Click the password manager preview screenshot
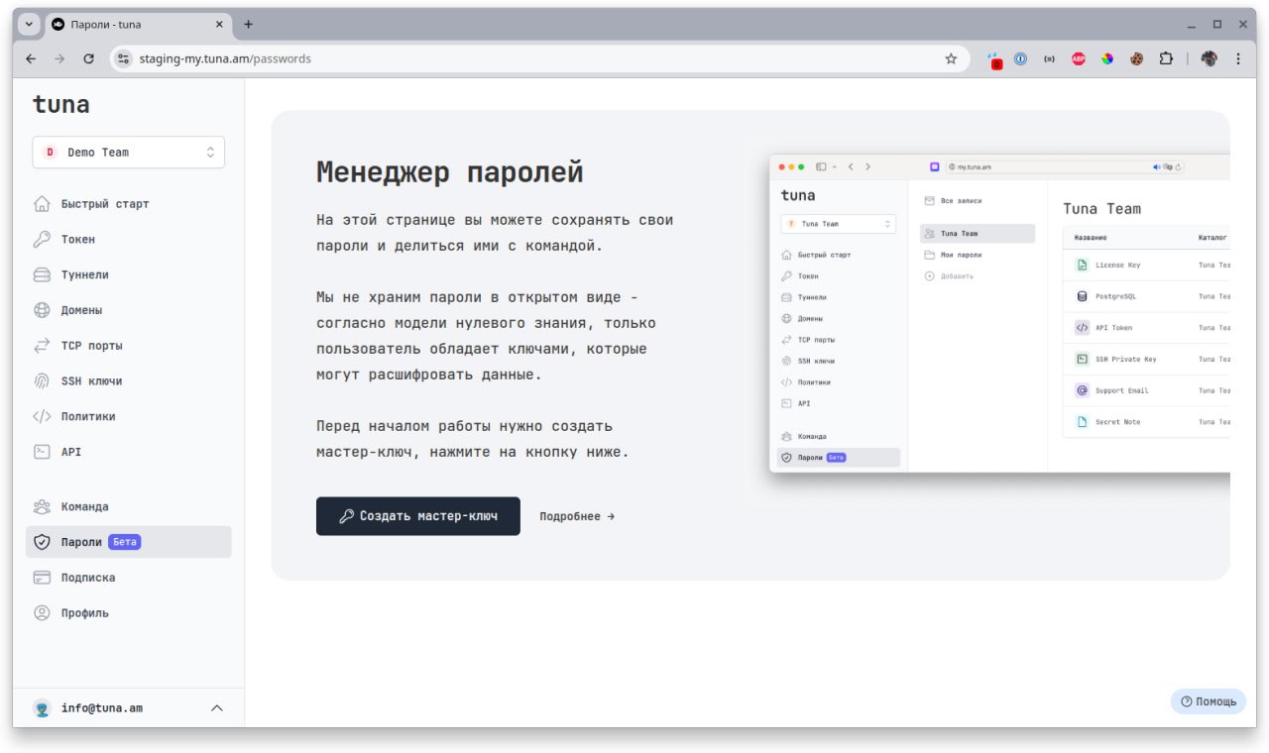This screenshot has height=753, width=1269. [x=999, y=314]
